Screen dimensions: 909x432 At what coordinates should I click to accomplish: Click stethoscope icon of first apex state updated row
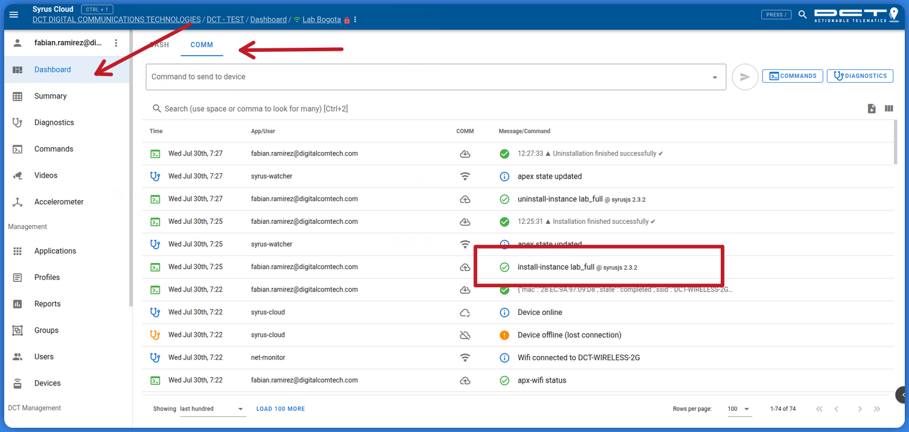point(155,176)
